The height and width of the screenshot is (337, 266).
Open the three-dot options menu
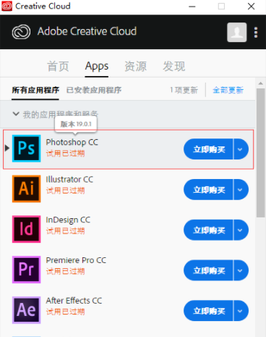[256, 33]
